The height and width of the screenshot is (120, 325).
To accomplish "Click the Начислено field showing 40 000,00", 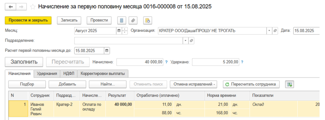I will pyautogui.click(x=140, y=62).
